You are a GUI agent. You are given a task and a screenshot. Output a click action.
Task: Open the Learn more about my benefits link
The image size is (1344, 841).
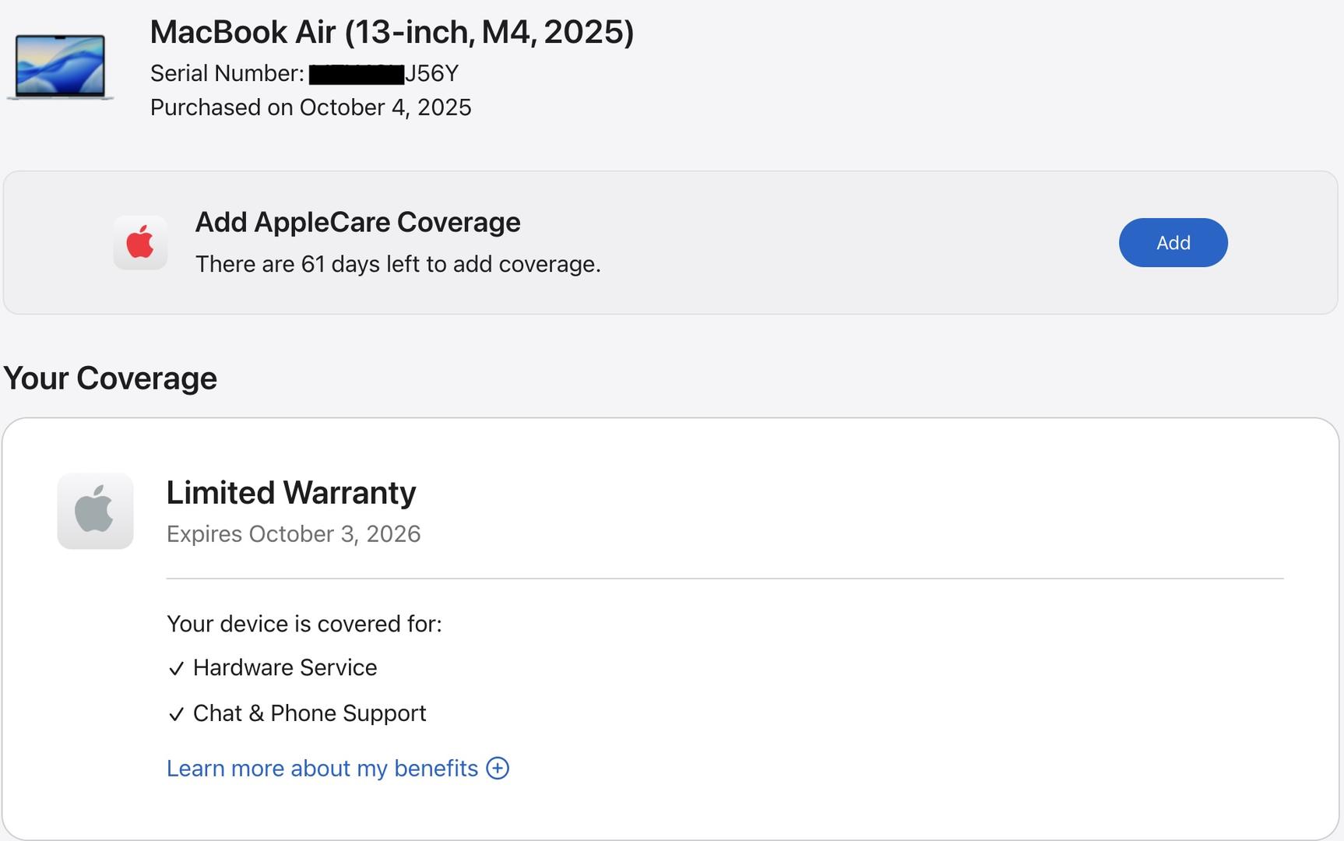322,769
